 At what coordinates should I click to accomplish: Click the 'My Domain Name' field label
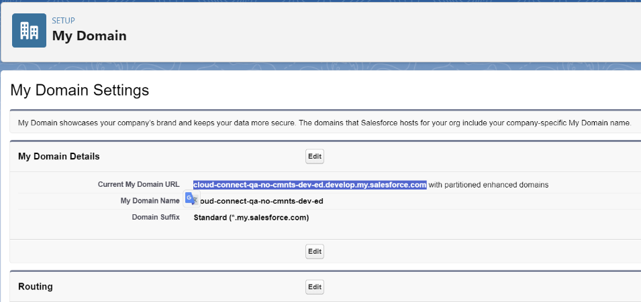click(x=150, y=201)
